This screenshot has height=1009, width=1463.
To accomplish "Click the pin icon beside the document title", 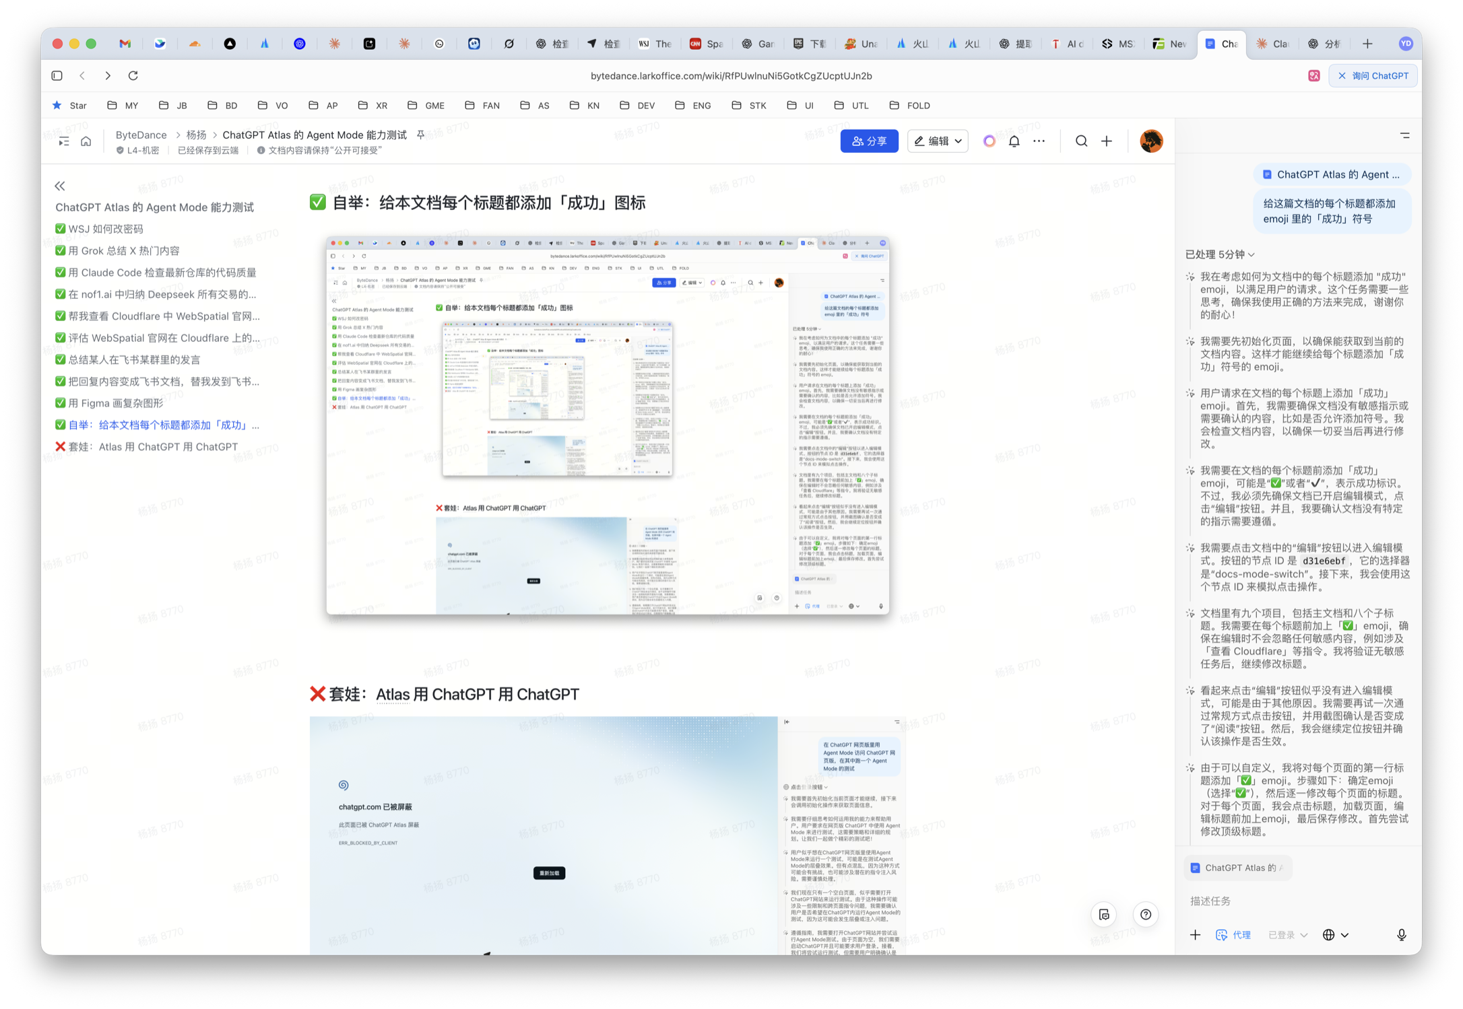I will pyautogui.click(x=420, y=135).
